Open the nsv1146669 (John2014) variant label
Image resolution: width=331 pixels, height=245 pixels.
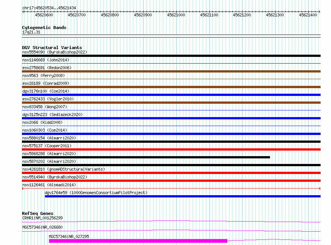[46, 60]
